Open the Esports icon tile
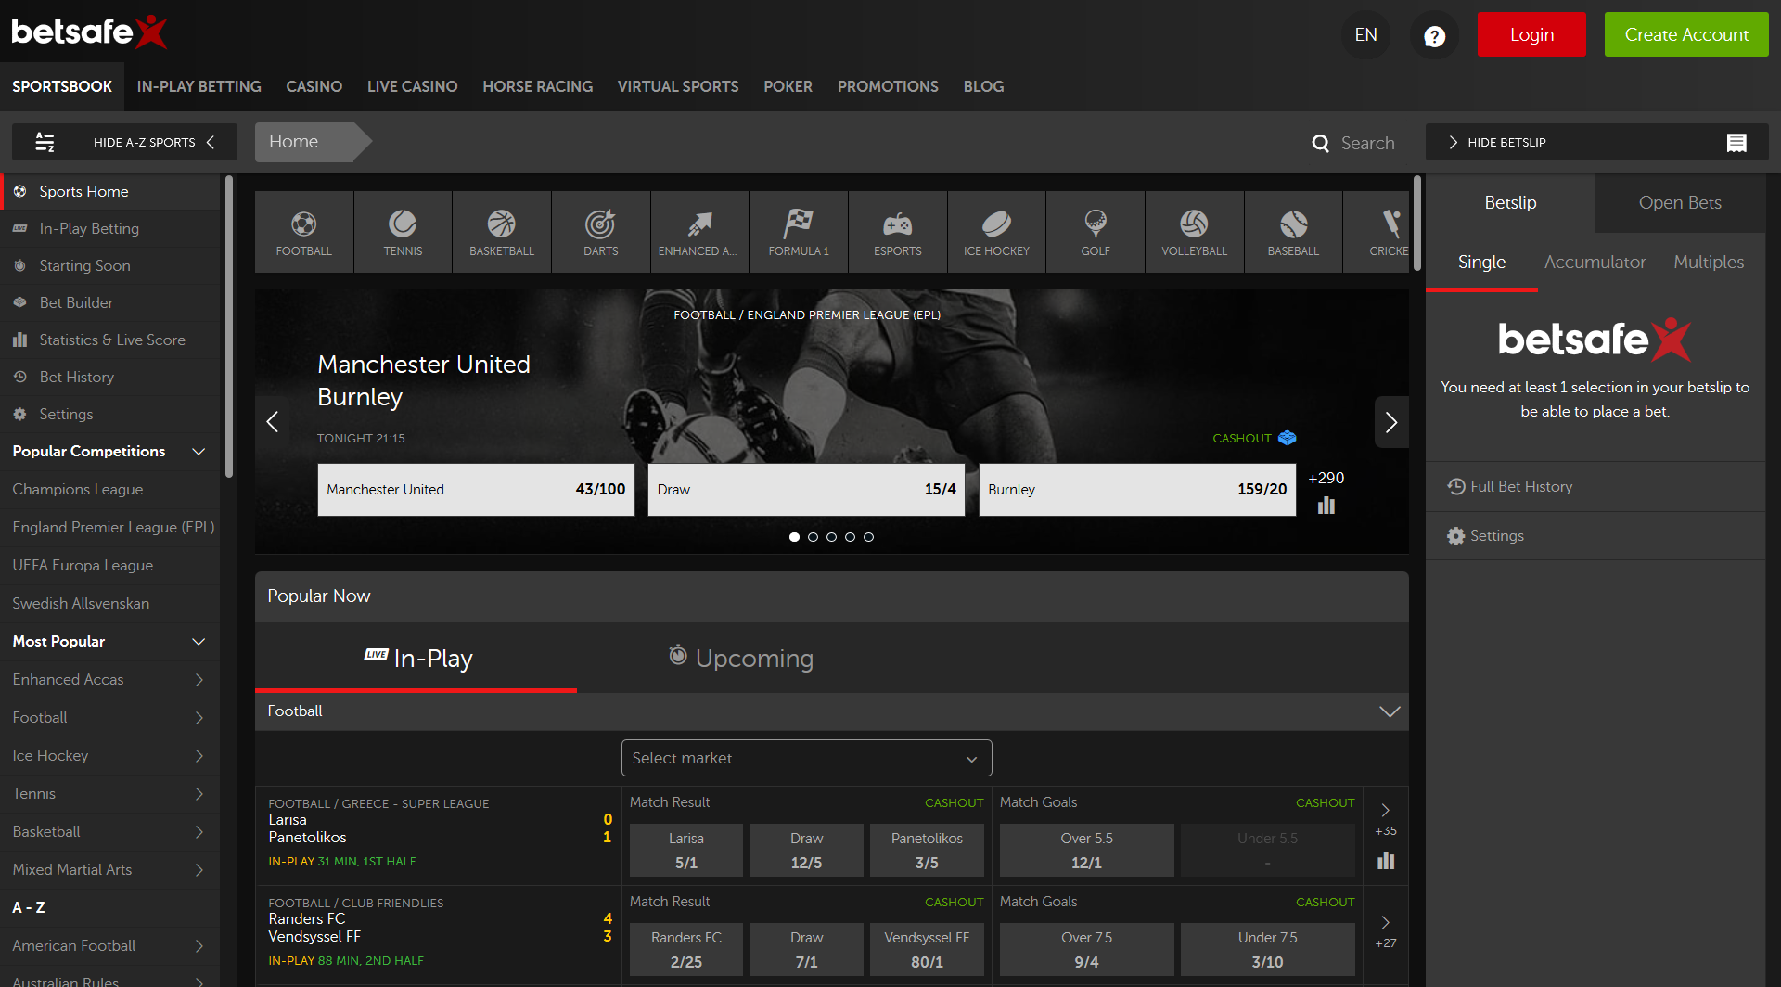Screen dimensions: 1781x987 pos(898,232)
